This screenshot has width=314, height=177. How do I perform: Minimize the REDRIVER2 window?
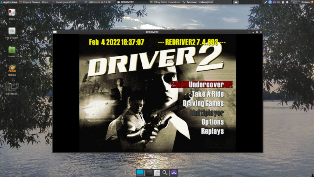click(253, 32)
